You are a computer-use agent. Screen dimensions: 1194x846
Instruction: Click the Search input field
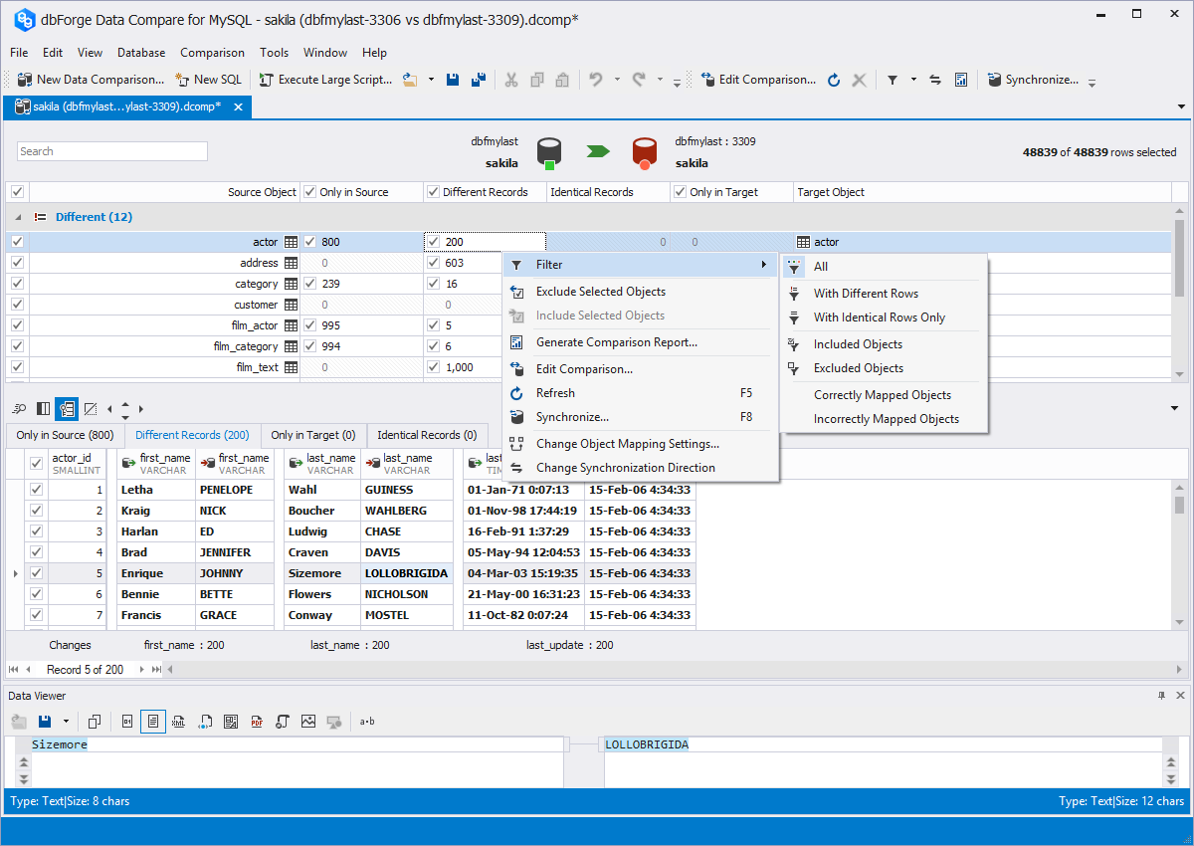pos(112,151)
